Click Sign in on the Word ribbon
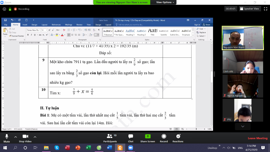Screen dimensions: 270x152 [197, 25]
